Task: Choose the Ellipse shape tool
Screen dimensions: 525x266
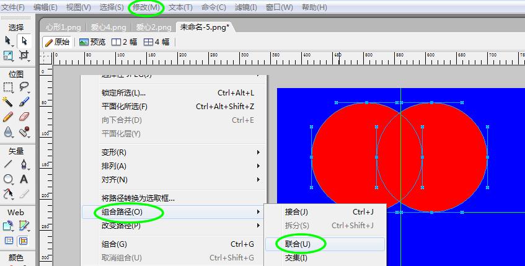Action: (x=9, y=179)
